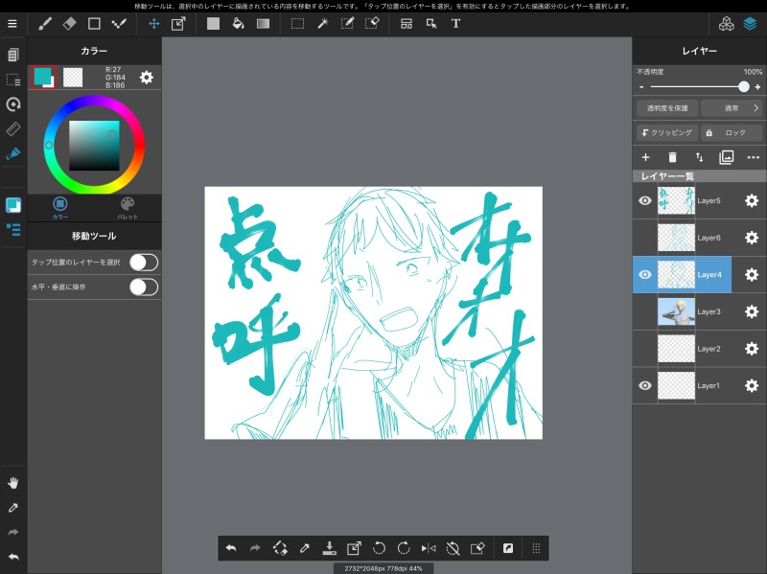Add a new layer with plus icon
Image resolution: width=767 pixels, height=574 pixels.
[x=645, y=157]
